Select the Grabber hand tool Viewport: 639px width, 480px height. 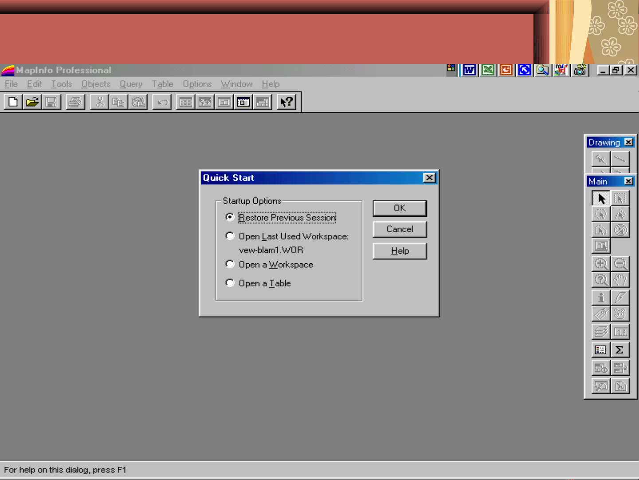620,280
